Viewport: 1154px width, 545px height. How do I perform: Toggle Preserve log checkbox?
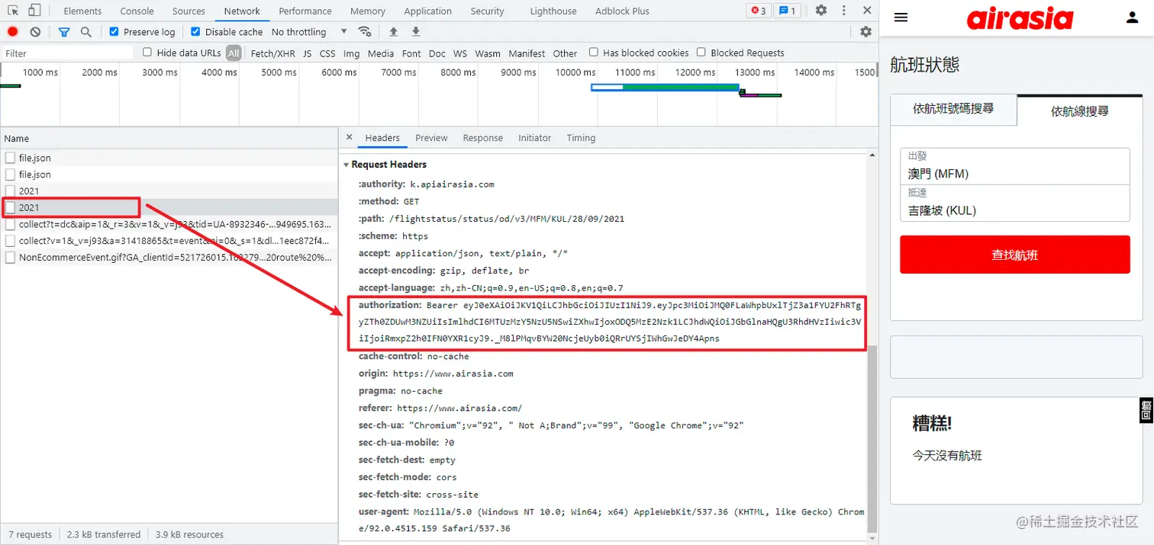114,32
